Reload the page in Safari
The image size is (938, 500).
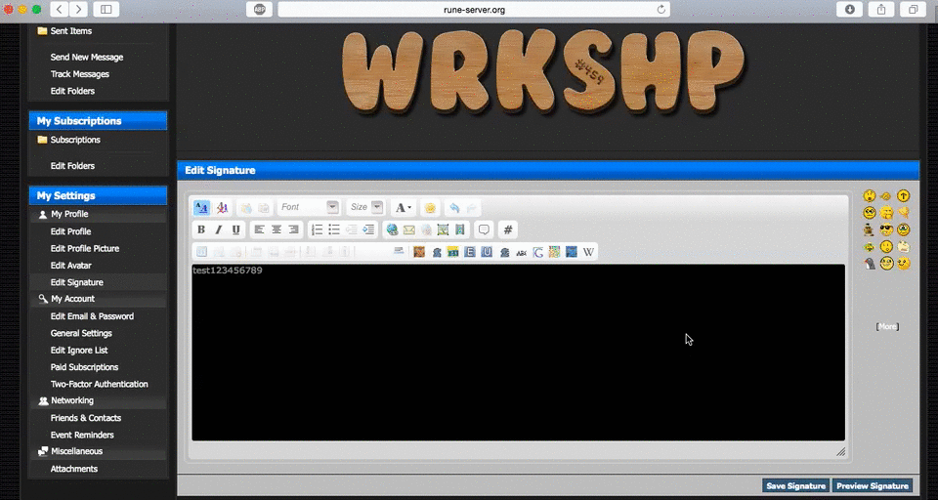(x=661, y=9)
